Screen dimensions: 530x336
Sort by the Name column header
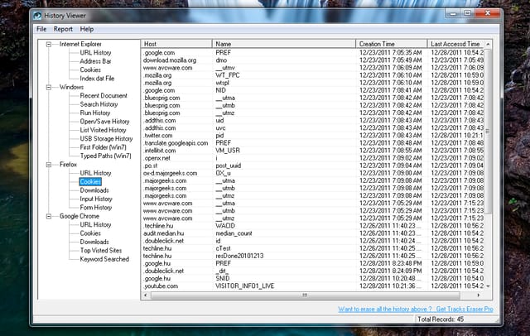point(284,44)
